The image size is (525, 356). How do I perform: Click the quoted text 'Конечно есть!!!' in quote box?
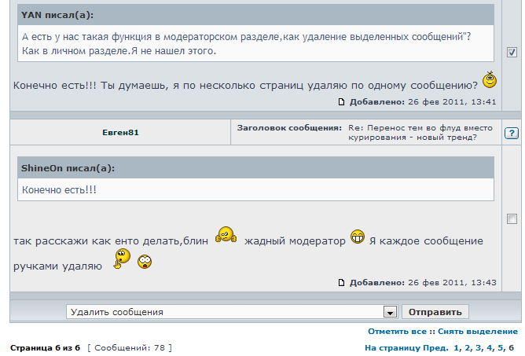pos(59,190)
